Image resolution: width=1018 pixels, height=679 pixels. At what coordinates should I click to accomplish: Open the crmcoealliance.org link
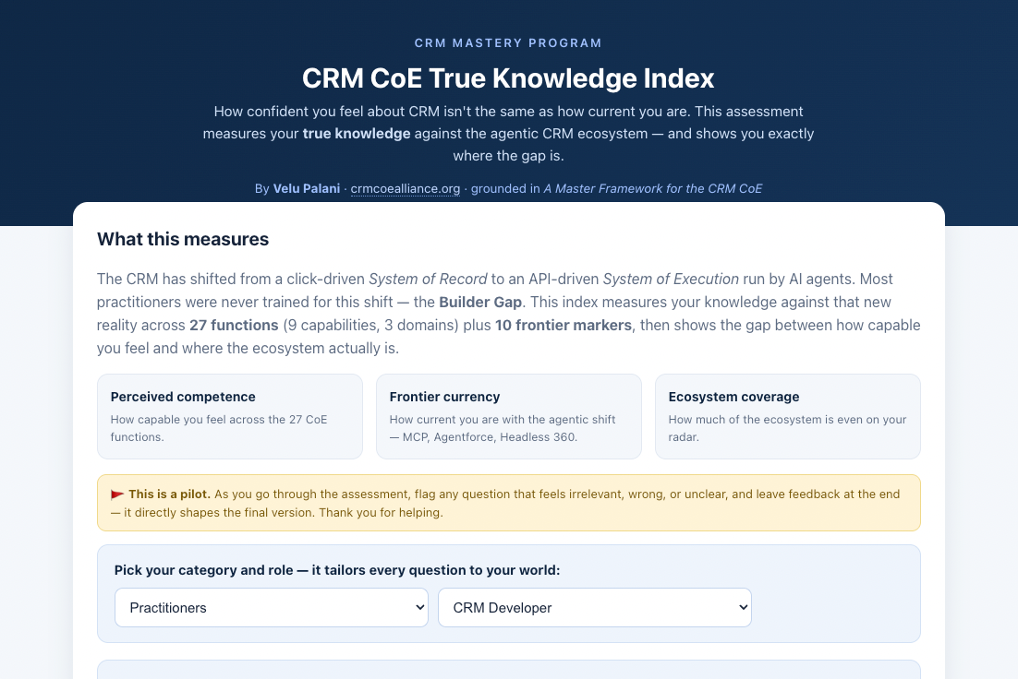coord(406,189)
